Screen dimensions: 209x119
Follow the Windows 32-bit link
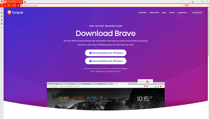pos(101,71)
